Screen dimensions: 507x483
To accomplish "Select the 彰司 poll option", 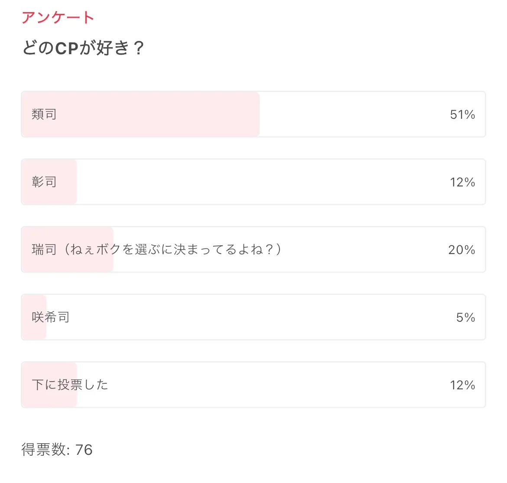I will pos(44,182).
